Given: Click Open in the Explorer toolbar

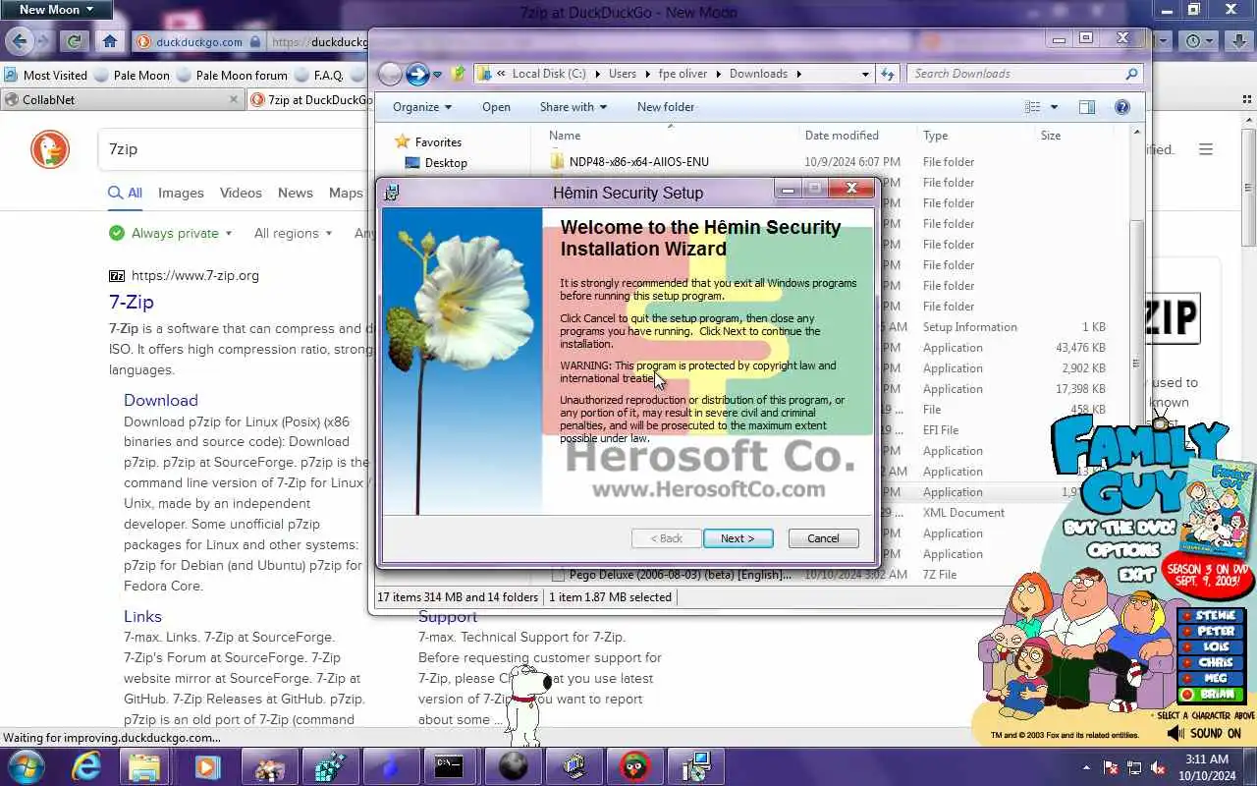Looking at the screenshot, I should tap(496, 107).
